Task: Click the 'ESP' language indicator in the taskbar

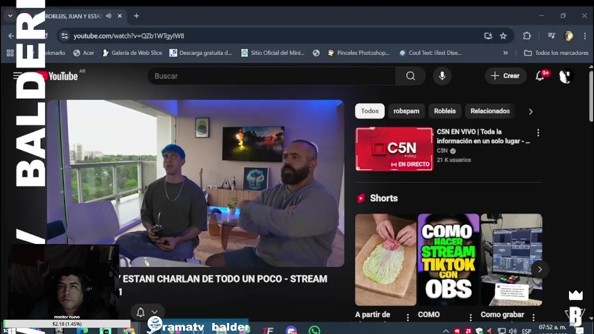Action: click(526, 331)
